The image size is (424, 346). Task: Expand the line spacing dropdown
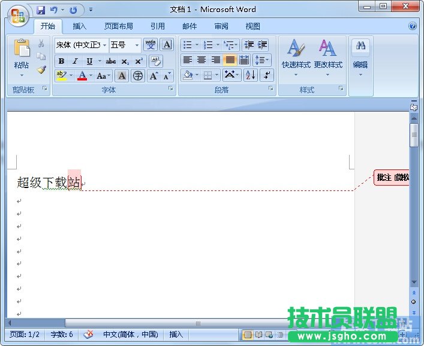[x=262, y=60]
